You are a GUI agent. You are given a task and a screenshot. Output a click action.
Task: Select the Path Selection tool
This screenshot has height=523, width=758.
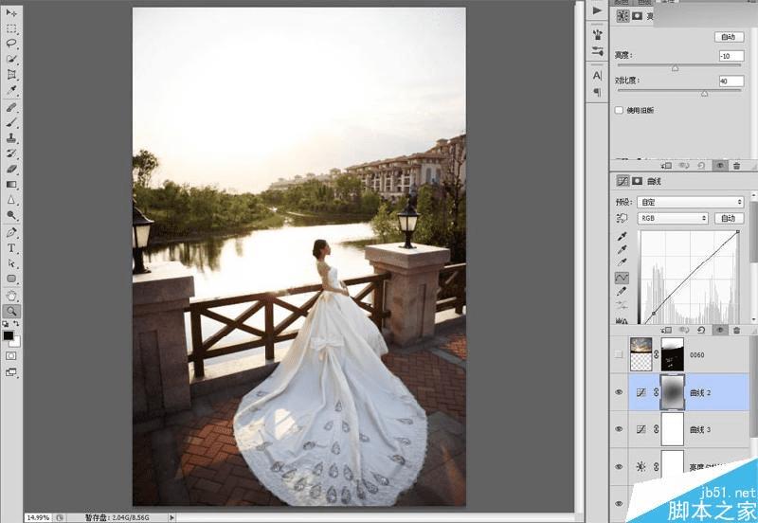point(11,263)
